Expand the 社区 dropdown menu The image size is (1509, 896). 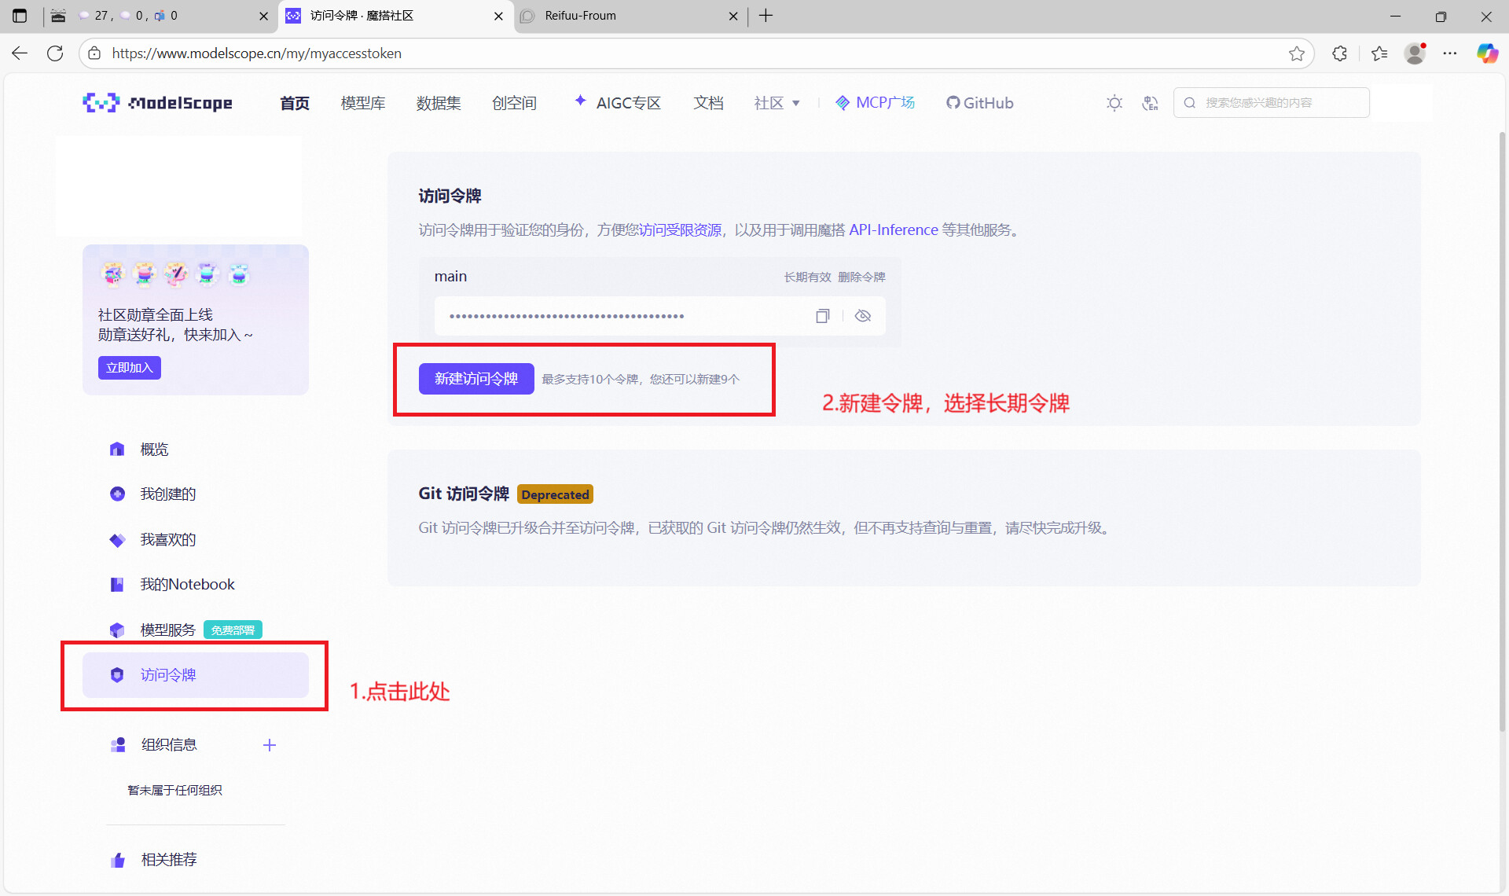tap(777, 103)
